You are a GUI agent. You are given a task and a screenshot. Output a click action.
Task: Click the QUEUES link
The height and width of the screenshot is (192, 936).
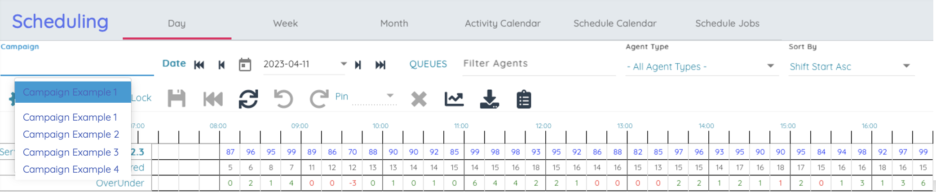[x=428, y=64]
